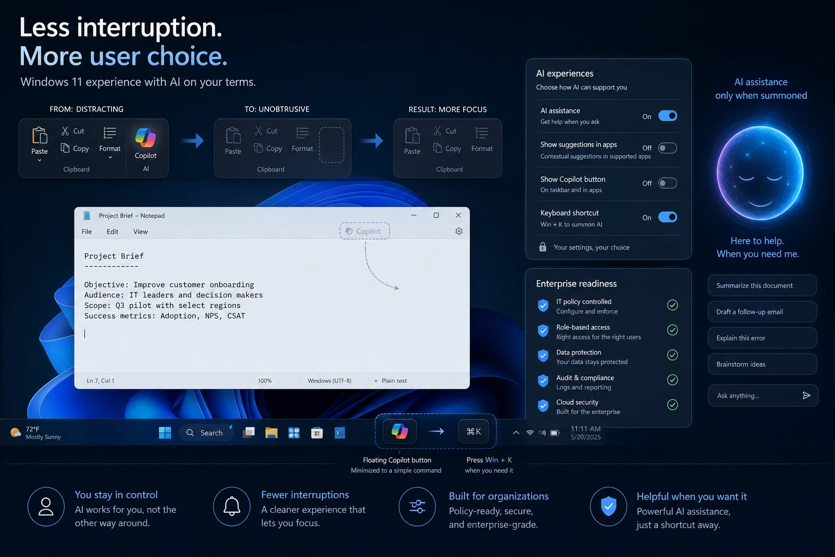The height and width of the screenshot is (557, 835).
Task: Click the shield icon next to Data protection
Action: (x=543, y=356)
